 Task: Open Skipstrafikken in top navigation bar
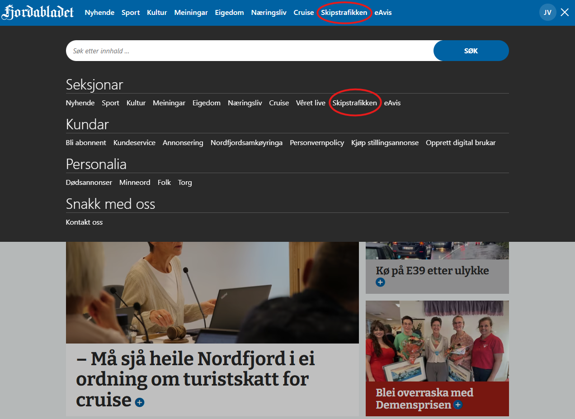tap(344, 13)
